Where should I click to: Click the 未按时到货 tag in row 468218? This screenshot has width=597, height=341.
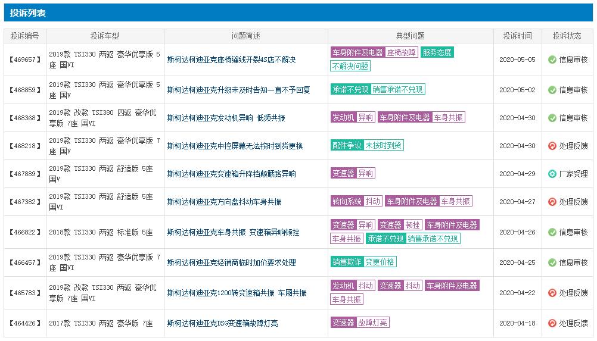[x=384, y=145]
